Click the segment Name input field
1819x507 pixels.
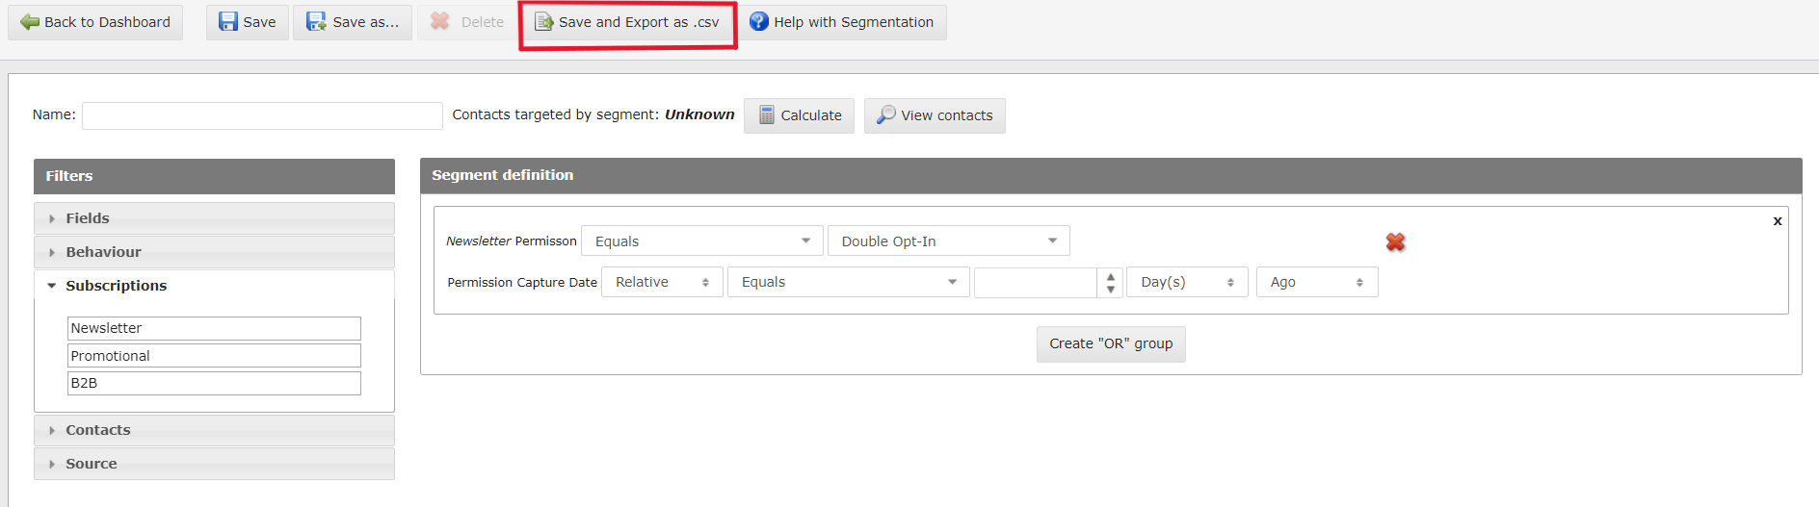[x=262, y=115]
